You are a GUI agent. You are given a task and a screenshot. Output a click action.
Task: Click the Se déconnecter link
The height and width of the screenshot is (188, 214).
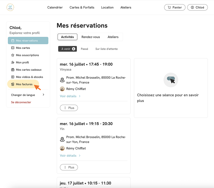pos(21,102)
